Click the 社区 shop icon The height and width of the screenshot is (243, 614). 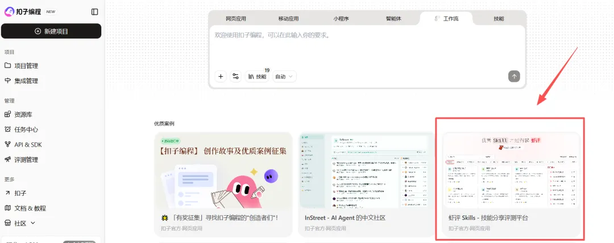pyautogui.click(x=7, y=223)
